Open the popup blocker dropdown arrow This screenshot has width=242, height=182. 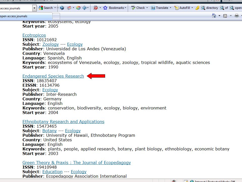point(100,8)
